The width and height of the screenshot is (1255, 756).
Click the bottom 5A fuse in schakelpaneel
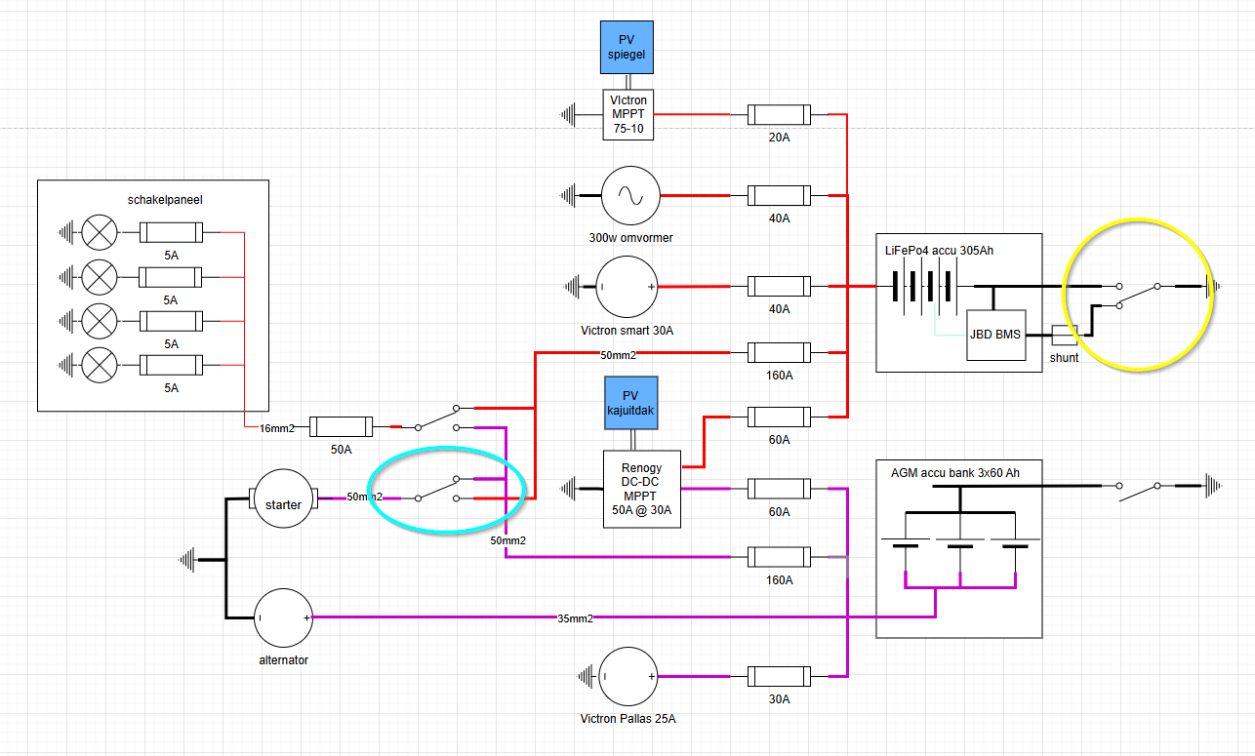(x=171, y=366)
